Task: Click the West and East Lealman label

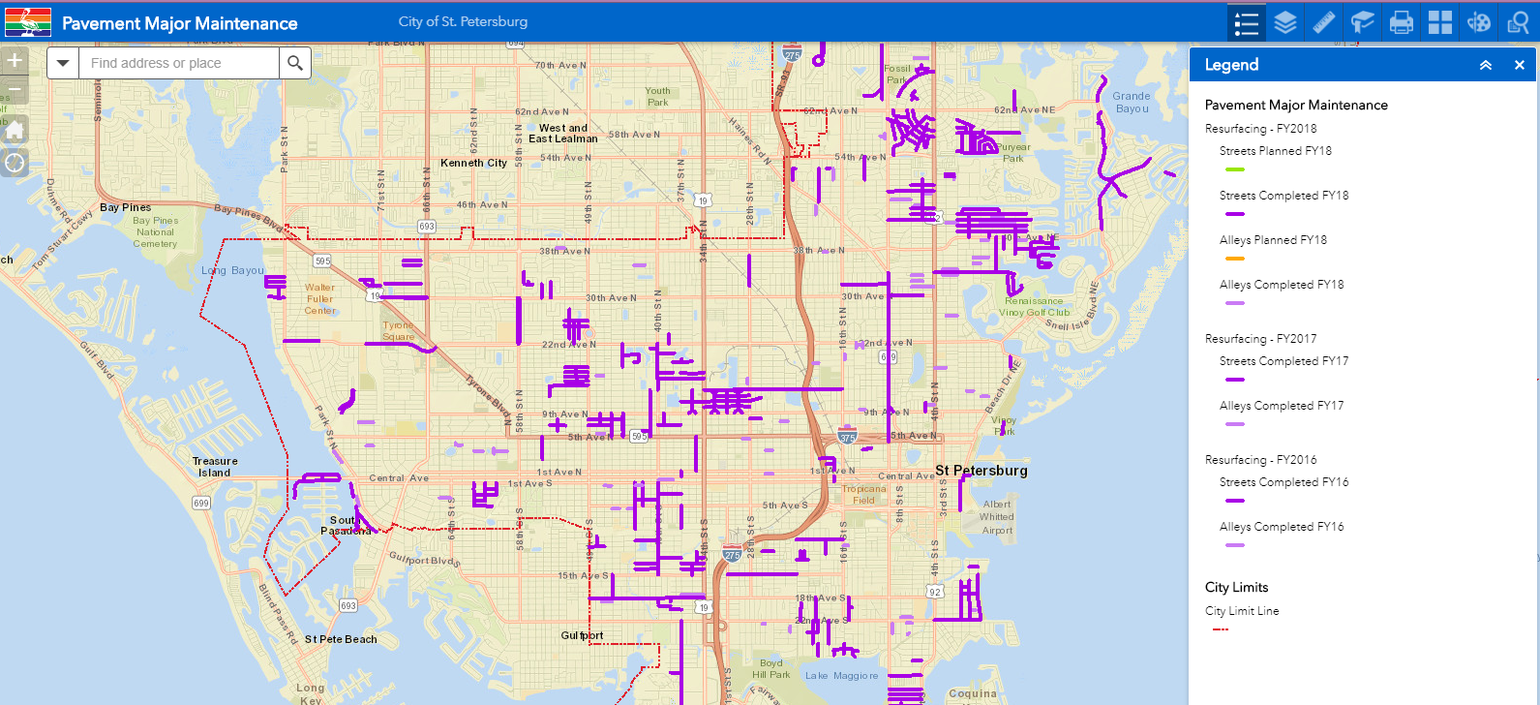Action: pos(563,134)
